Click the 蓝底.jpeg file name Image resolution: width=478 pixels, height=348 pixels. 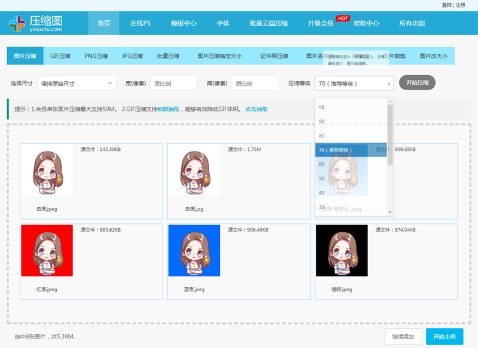point(194,290)
